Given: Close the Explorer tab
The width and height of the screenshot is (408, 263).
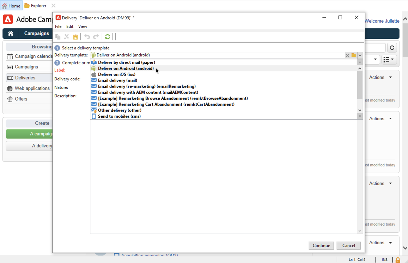Looking at the screenshot, I should (53, 5).
